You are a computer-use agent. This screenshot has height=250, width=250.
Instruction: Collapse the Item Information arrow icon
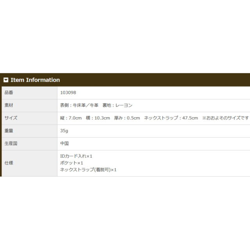point(6,80)
